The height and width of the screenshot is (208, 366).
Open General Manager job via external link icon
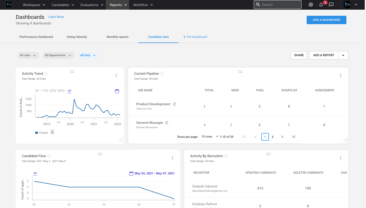[167, 122]
